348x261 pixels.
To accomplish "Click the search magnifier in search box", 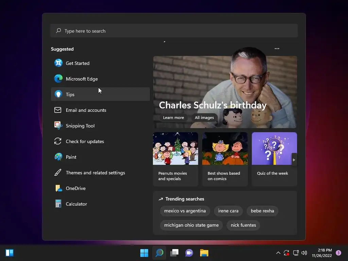I will click(x=58, y=31).
